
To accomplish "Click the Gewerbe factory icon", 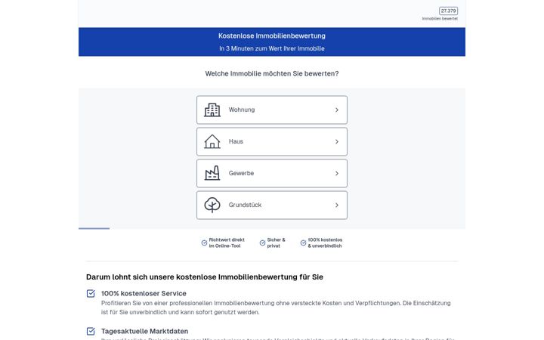I will coord(212,173).
